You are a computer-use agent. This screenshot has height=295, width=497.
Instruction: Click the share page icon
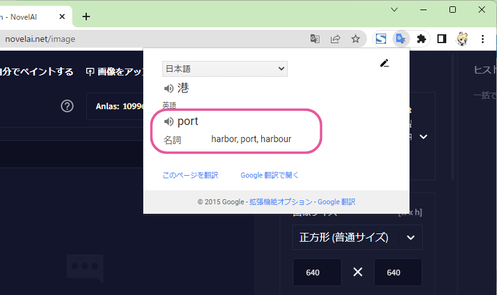[x=335, y=39]
